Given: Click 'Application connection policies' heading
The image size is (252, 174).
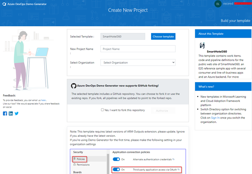Looking at the screenshot, I should click(131, 152).
